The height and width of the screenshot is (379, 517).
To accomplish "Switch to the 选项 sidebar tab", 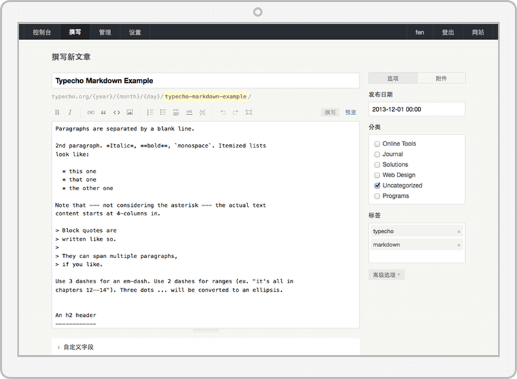I will point(393,78).
